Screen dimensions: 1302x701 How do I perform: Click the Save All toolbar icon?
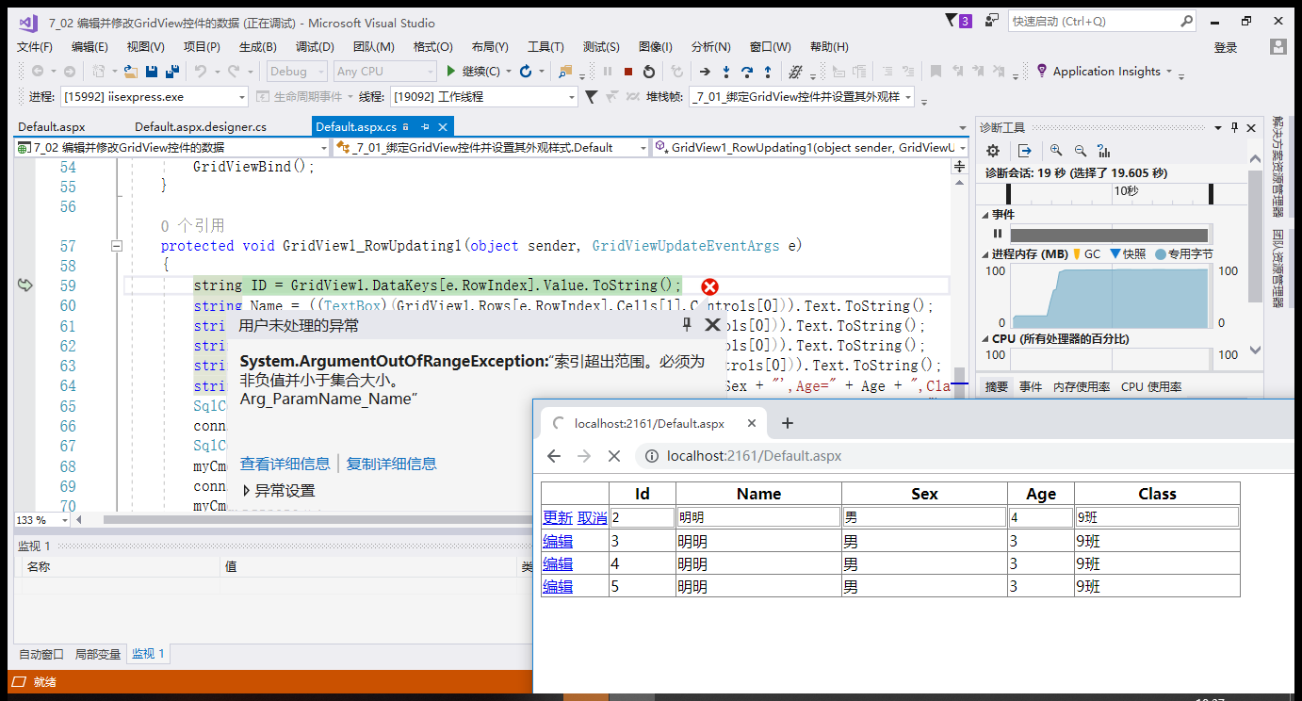[x=171, y=72]
